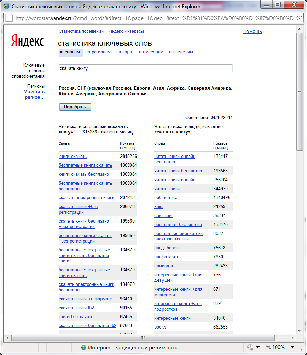Open 'интересные книги +для молодежи' link
Viewport: 307px width, 355px height.
[x=178, y=292]
